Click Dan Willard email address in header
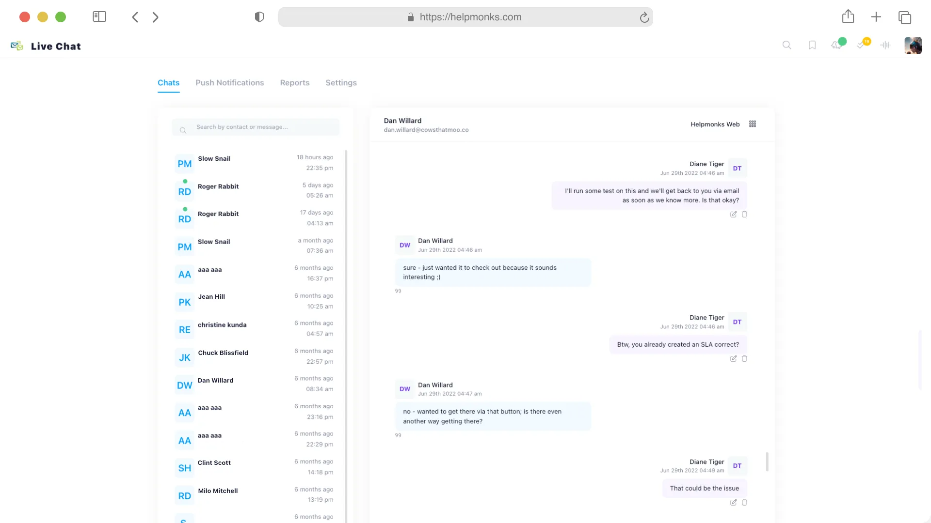Image resolution: width=931 pixels, height=523 pixels. click(x=426, y=130)
